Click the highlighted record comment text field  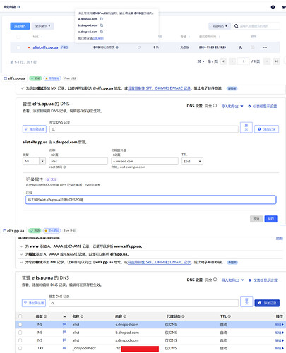pyautogui.click(x=150, y=200)
